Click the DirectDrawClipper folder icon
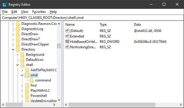The height and width of the screenshot is (108, 184). (18, 44)
